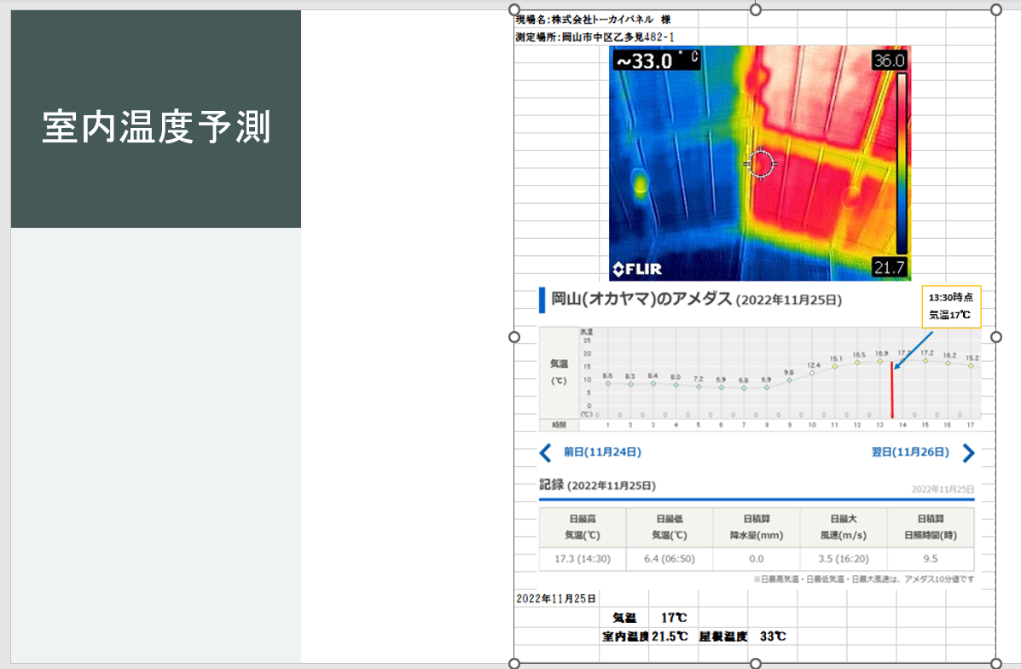The height and width of the screenshot is (669, 1021).
Task: Click the 6.4 (06:50) daily low cell
Action: pos(670,559)
